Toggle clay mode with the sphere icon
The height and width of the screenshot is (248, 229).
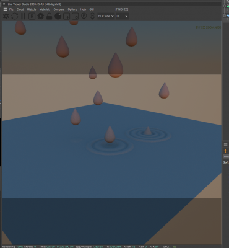58,16
